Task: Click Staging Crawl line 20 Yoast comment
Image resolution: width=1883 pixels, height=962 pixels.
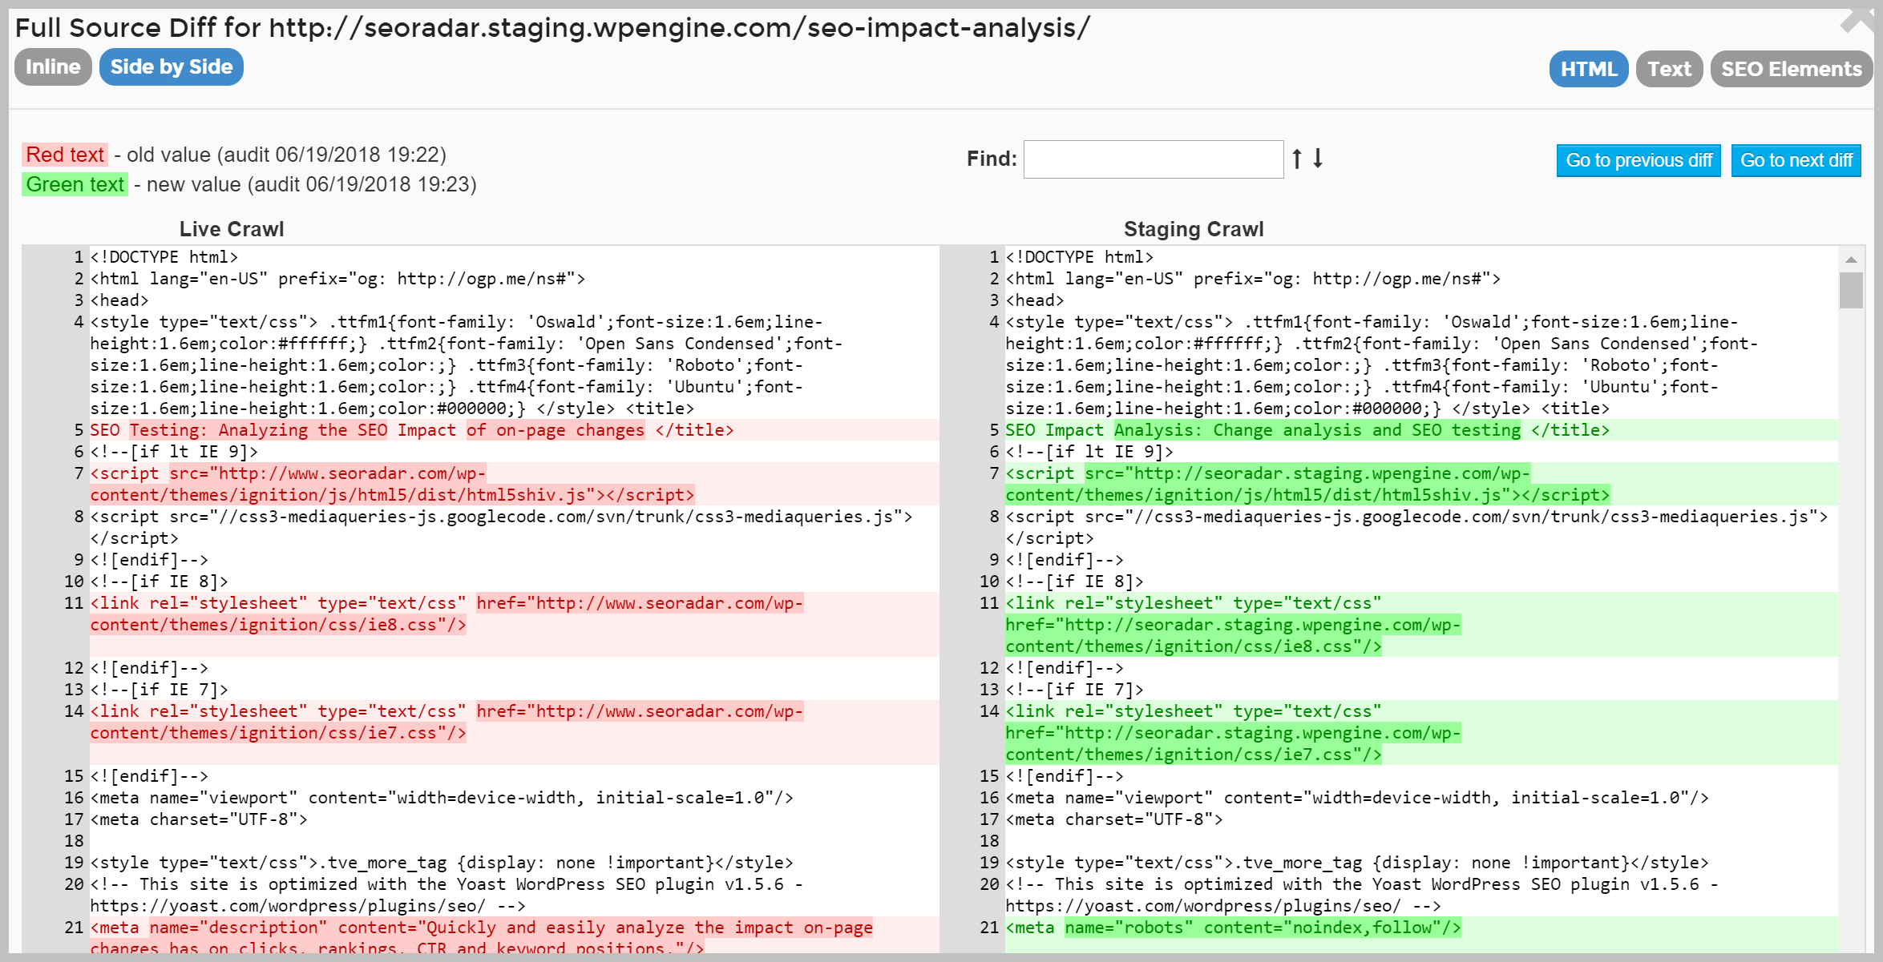Action: (1362, 895)
